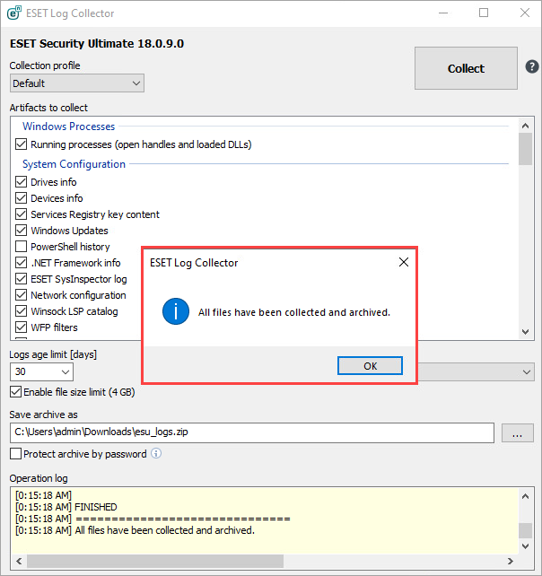Toggle Network configuration checkbox
The width and height of the screenshot is (542, 576).
21,294
